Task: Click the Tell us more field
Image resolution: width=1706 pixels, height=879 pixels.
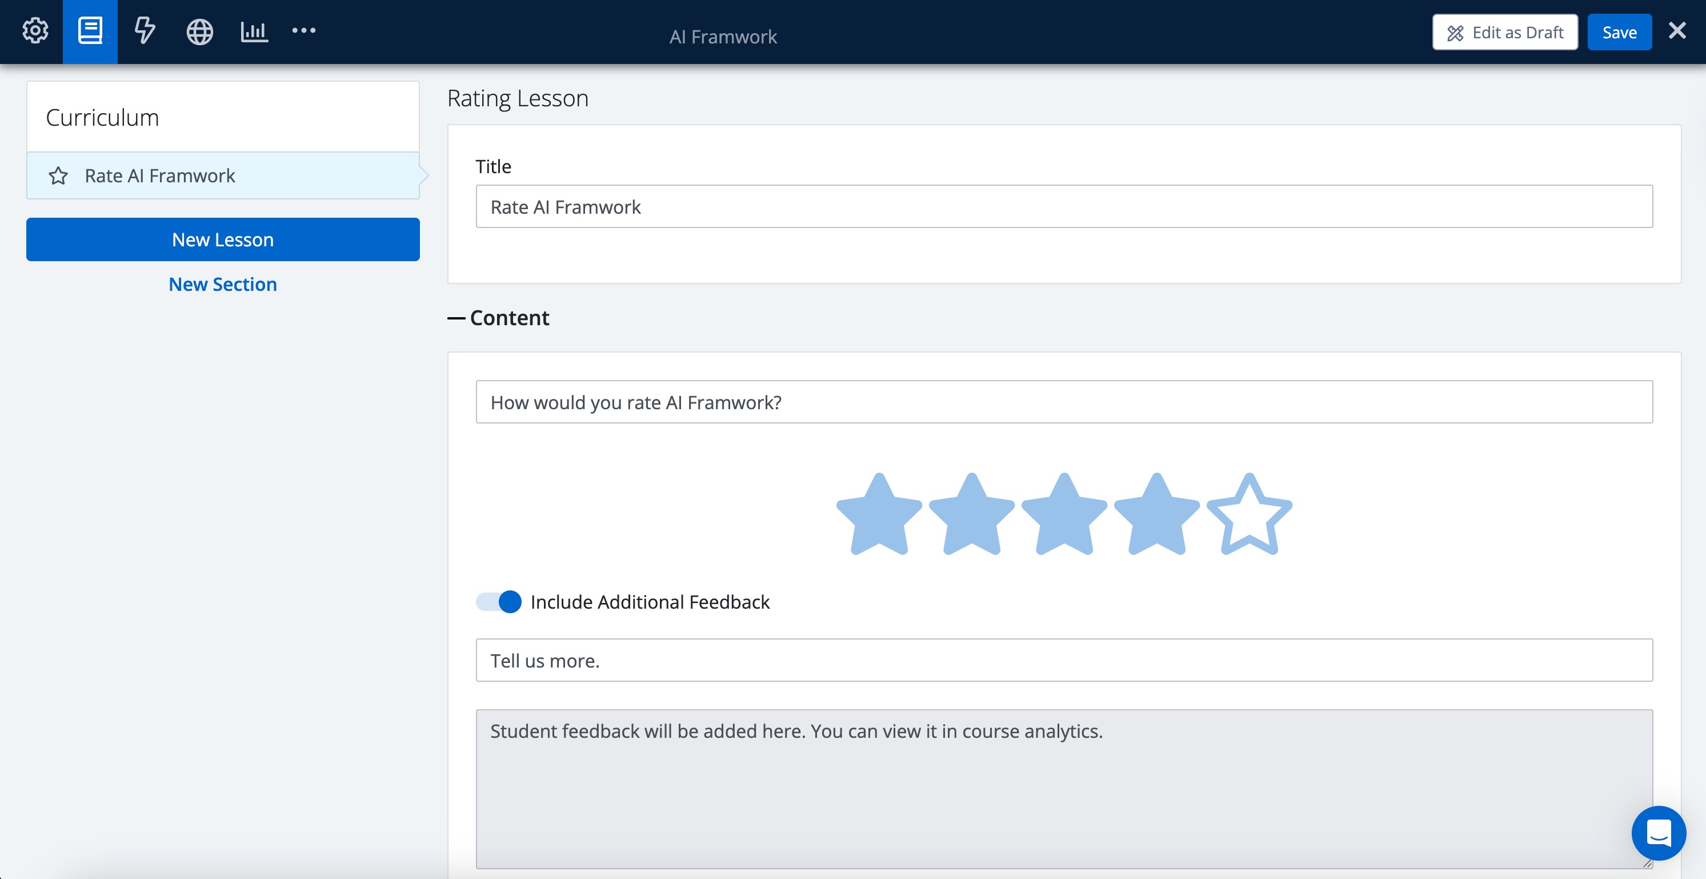Action: pyautogui.click(x=1064, y=661)
